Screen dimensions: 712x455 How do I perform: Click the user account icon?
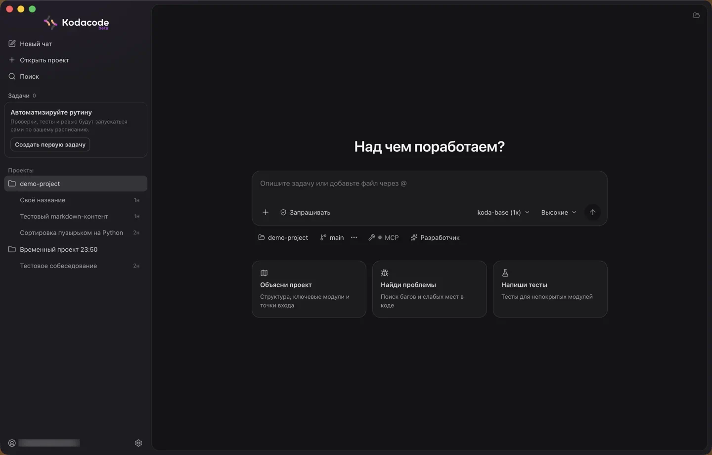pos(12,443)
